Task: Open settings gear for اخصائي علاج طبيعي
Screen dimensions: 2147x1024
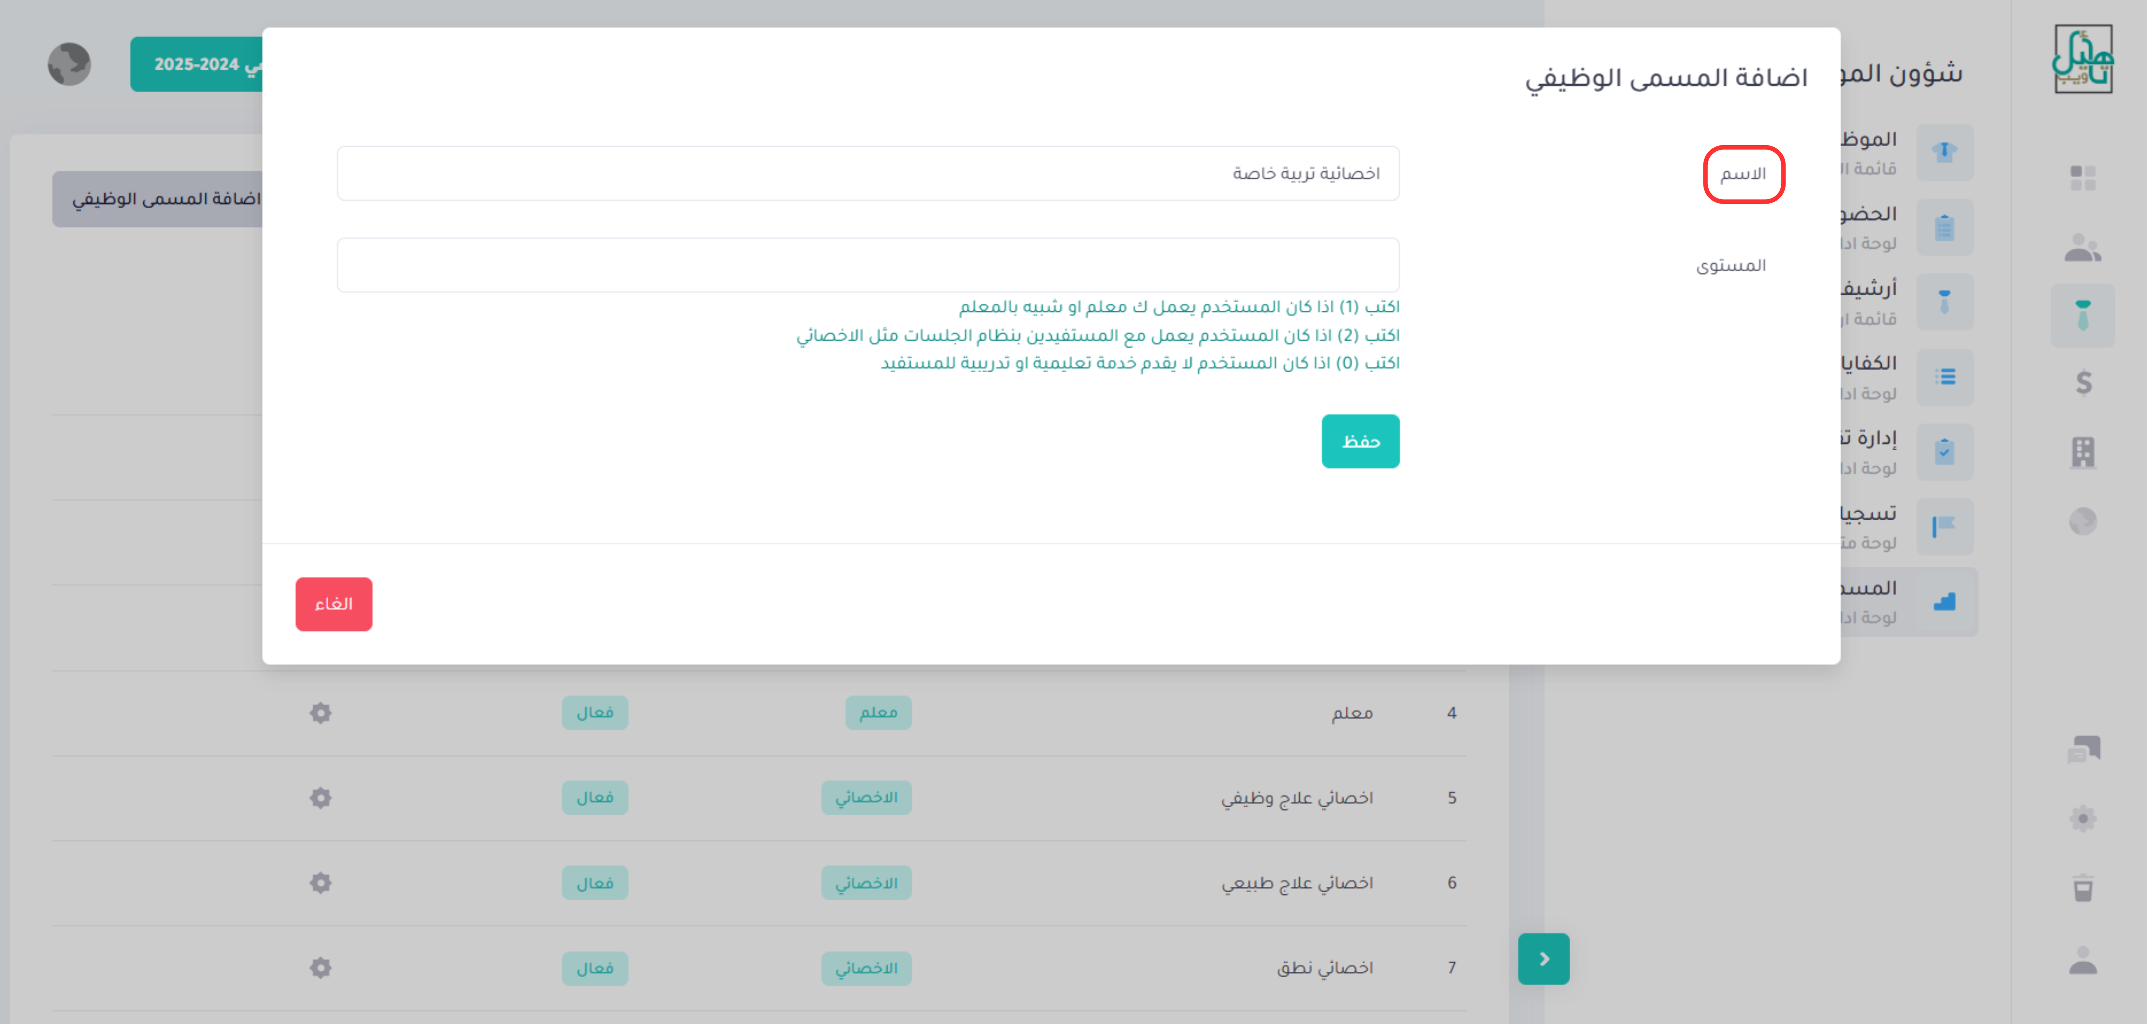Action: pos(321,882)
